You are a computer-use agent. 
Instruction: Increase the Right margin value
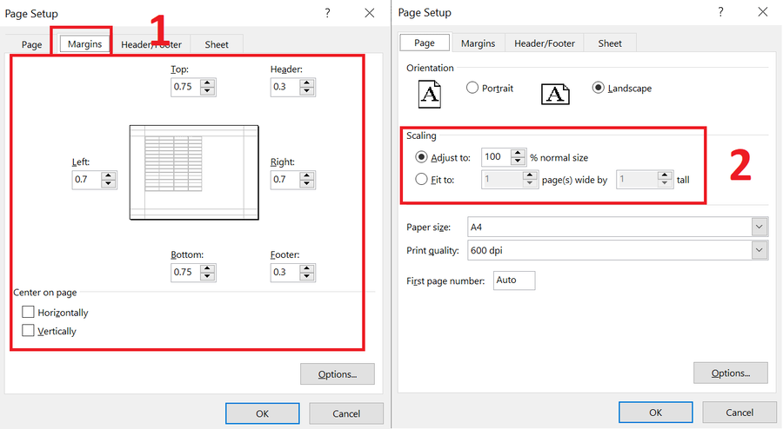pyautogui.click(x=307, y=176)
